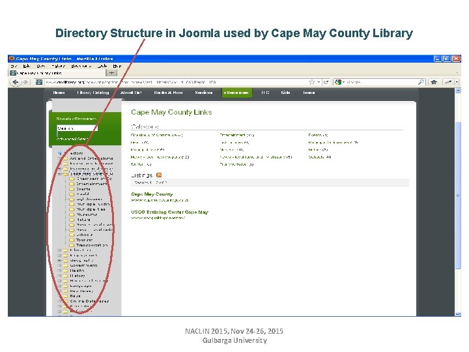The width and height of the screenshot is (469, 352).
Task: Open the Services navigation item
Action: (204, 93)
